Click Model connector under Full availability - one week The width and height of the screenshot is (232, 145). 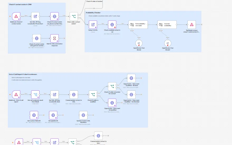132,29
